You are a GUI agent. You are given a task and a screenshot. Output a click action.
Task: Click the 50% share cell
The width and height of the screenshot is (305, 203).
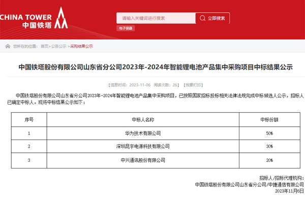click(269, 133)
